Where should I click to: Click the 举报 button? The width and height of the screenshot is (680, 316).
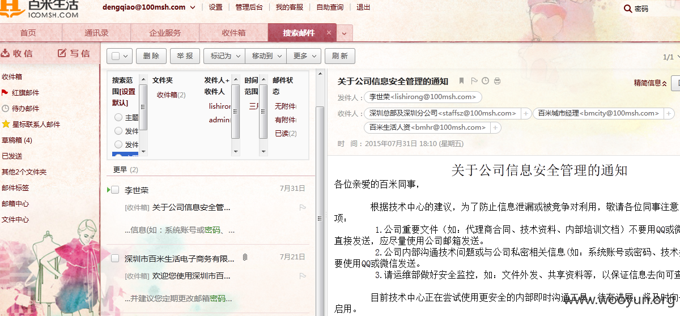click(x=185, y=56)
